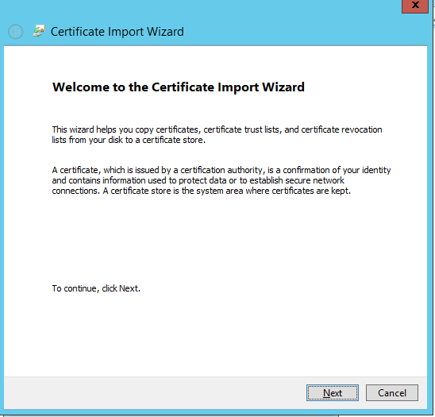Click the 'To continue, click Next.' text

(96, 288)
